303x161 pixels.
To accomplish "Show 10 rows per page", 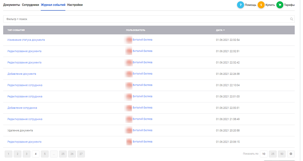I will coord(264,154).
